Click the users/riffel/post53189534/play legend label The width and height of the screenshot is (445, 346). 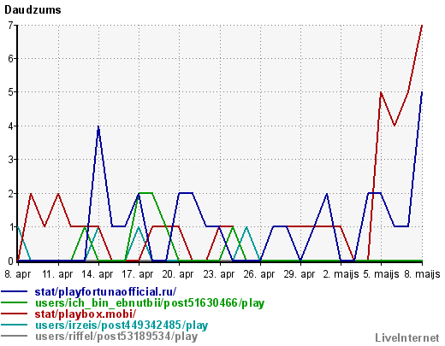pyautogui.click(x=116, y=337)
